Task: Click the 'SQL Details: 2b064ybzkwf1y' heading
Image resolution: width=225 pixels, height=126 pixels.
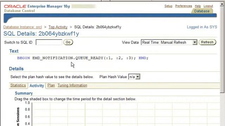Action: point(41,34)
